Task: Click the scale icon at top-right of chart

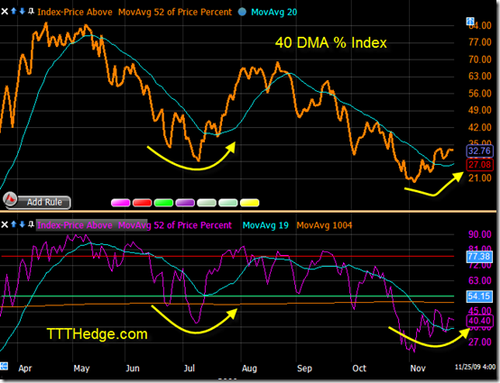Action: (x=470, y=22)
